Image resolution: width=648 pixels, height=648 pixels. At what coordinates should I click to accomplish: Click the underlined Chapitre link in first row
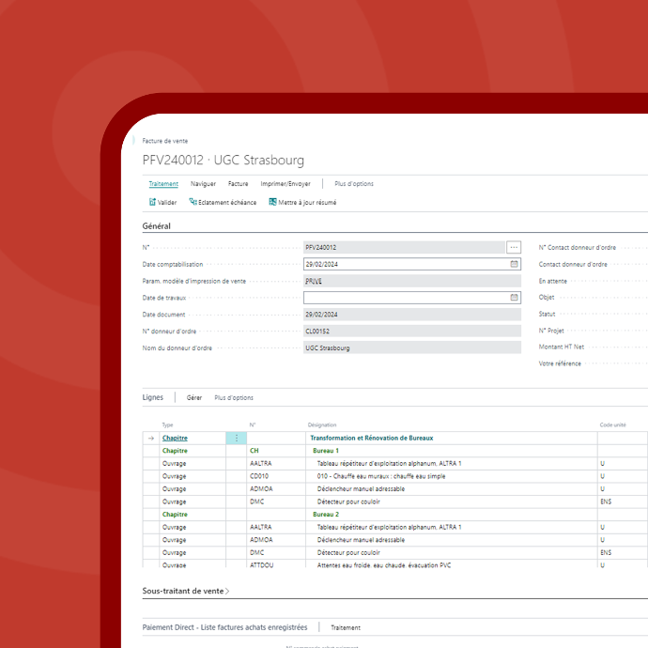175,439
